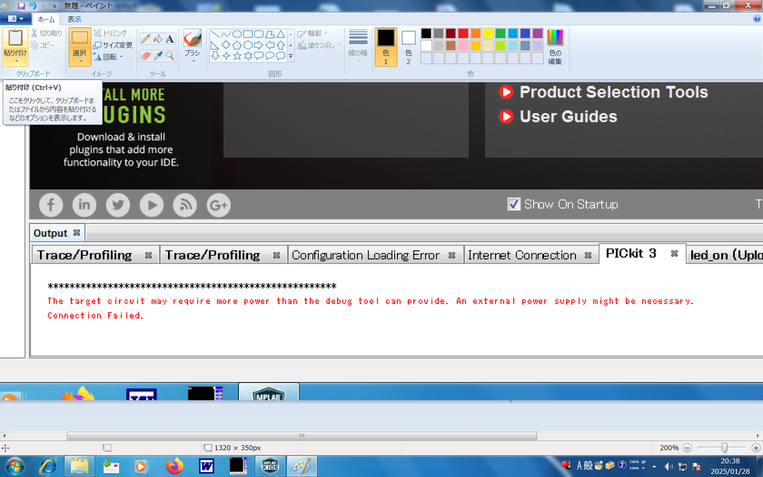This screenshot has width=763, height=477.
Task: Choose the Cloud callout shape
Action: pos(280,56)
